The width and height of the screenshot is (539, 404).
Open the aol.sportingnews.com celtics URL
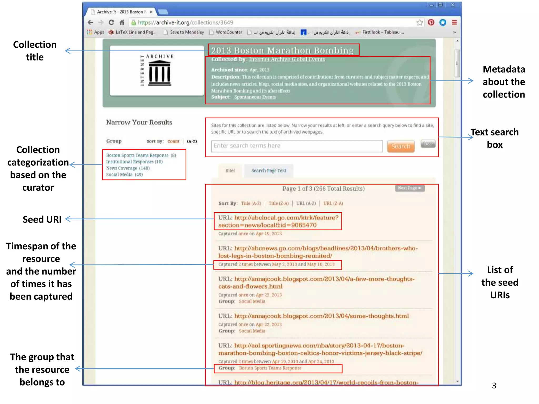321,349
